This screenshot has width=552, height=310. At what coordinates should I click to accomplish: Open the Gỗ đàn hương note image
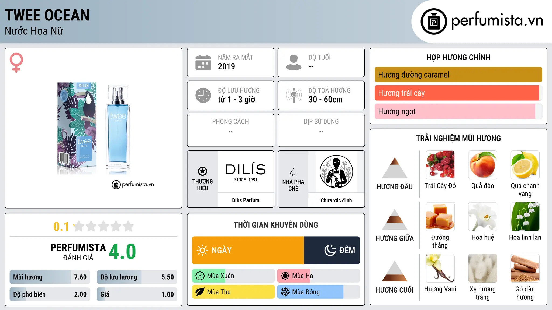(x=525, y=268)
